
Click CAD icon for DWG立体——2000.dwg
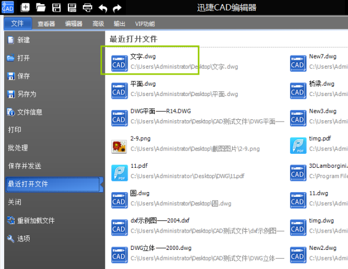119,255
